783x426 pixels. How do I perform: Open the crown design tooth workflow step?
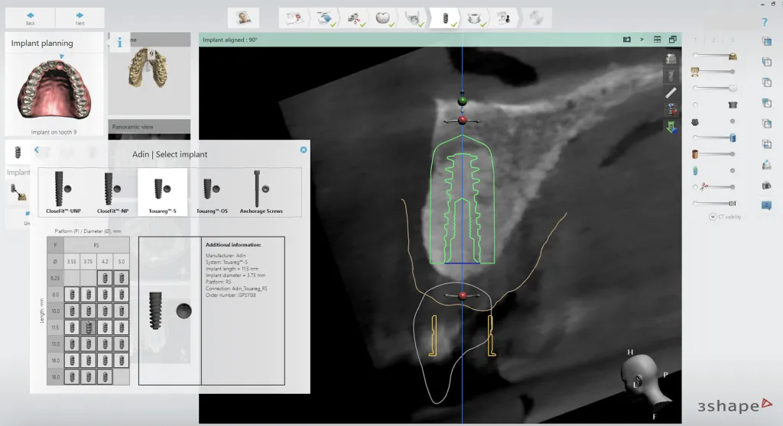pyautogui.click(x=384, y=18)
